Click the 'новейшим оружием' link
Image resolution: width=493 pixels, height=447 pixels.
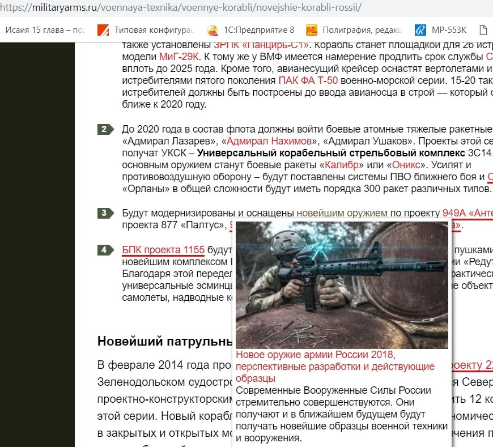342,213
